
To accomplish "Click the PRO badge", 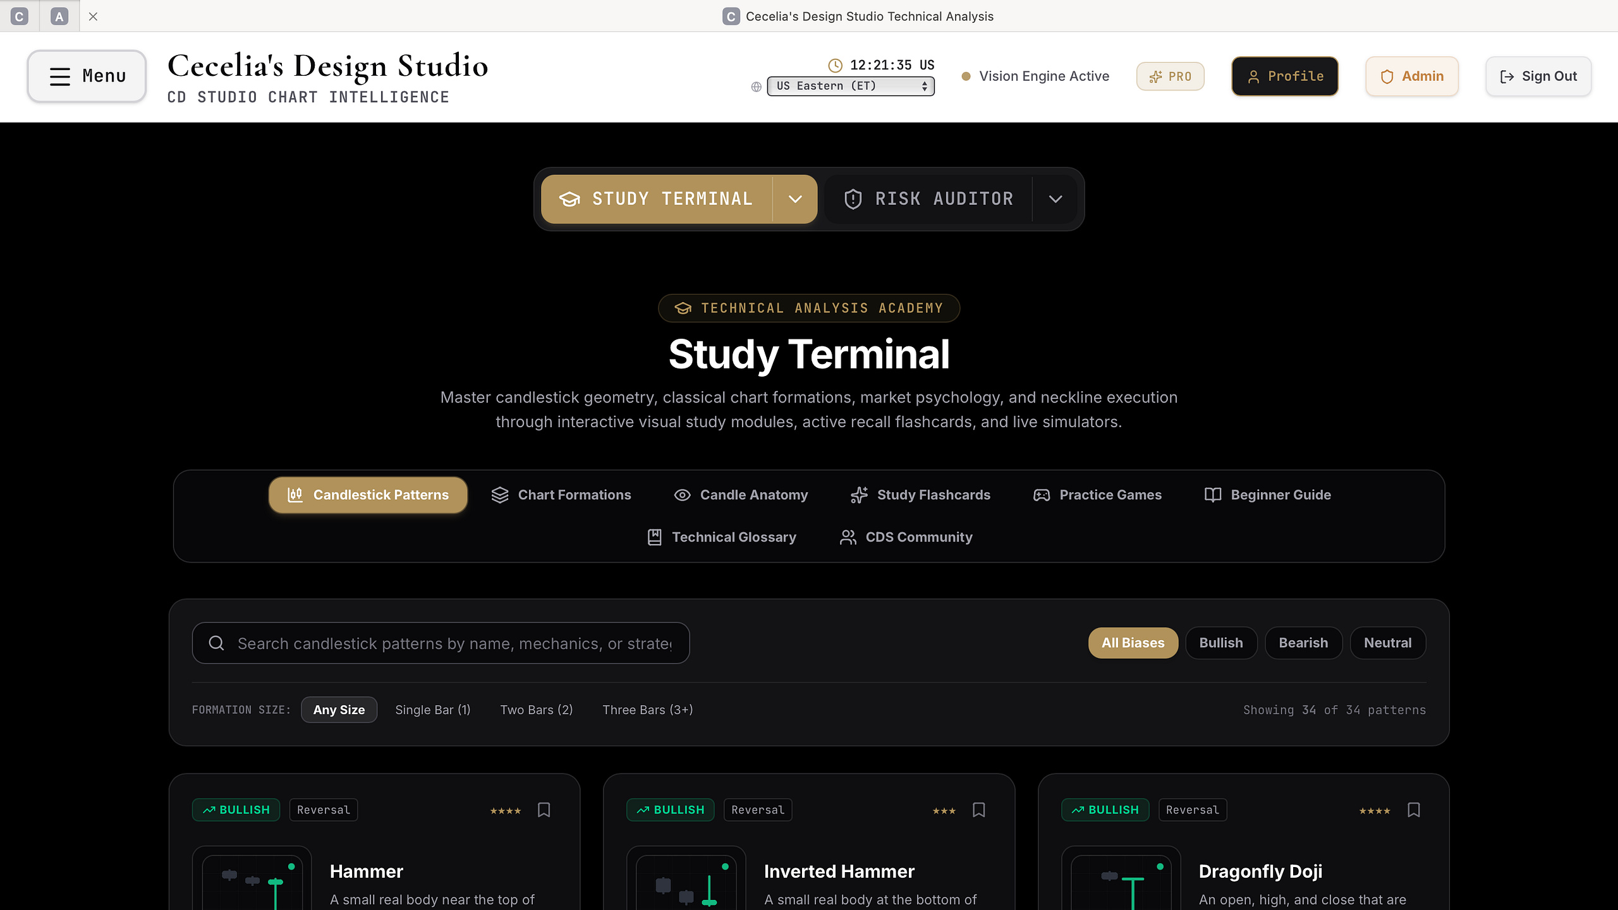I will (x=1170, y=76).
